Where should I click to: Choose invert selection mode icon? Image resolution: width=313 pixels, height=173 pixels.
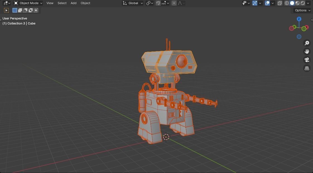(31, 10)
